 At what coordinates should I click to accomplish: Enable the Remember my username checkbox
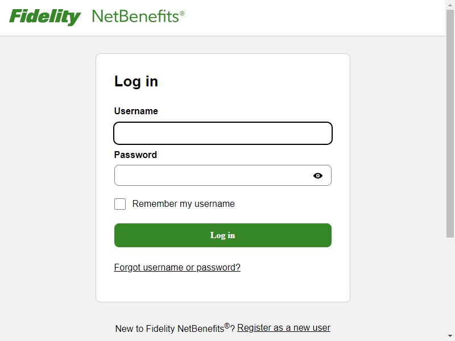pos(120,204)
